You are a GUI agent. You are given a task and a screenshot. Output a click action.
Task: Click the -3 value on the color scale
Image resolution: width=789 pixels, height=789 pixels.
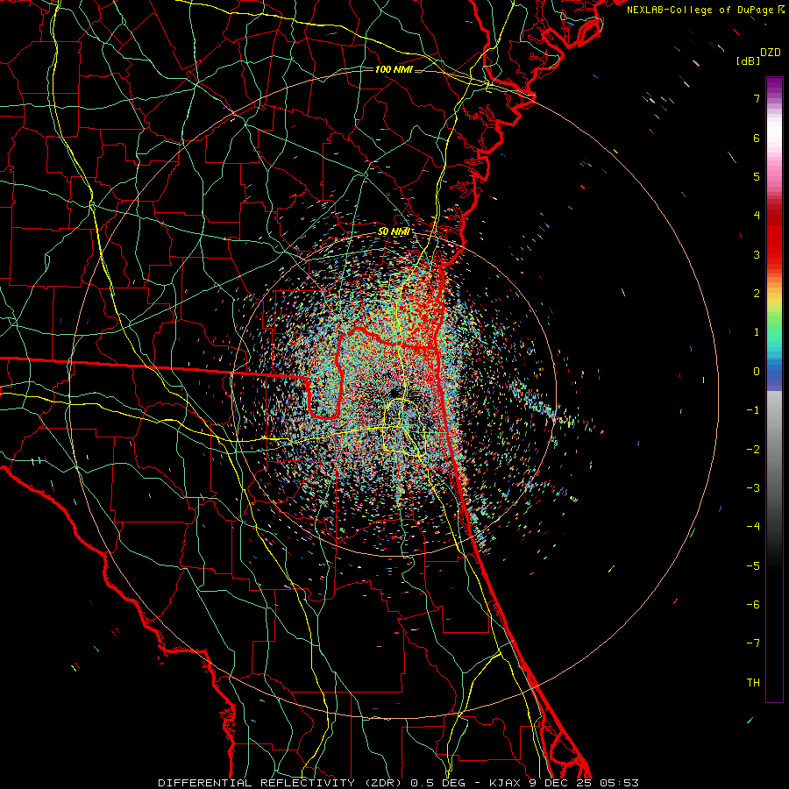753,488
